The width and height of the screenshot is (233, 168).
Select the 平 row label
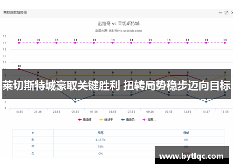pos(33,147)
